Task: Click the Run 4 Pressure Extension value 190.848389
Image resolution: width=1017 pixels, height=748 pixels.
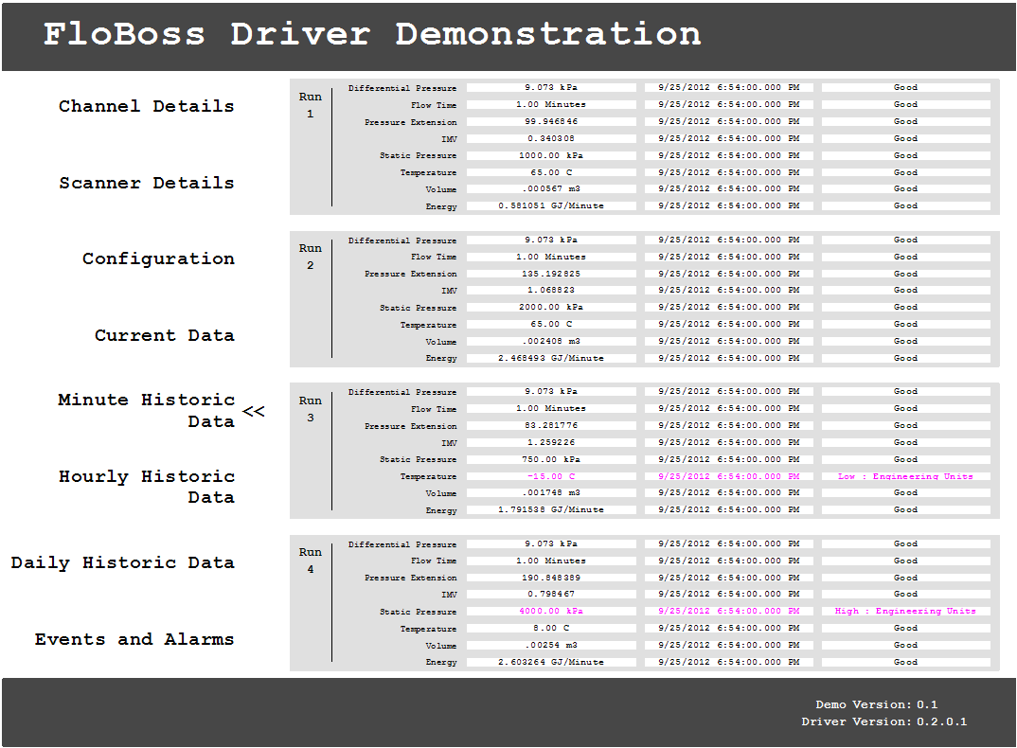Action: [x=551, y=578]
